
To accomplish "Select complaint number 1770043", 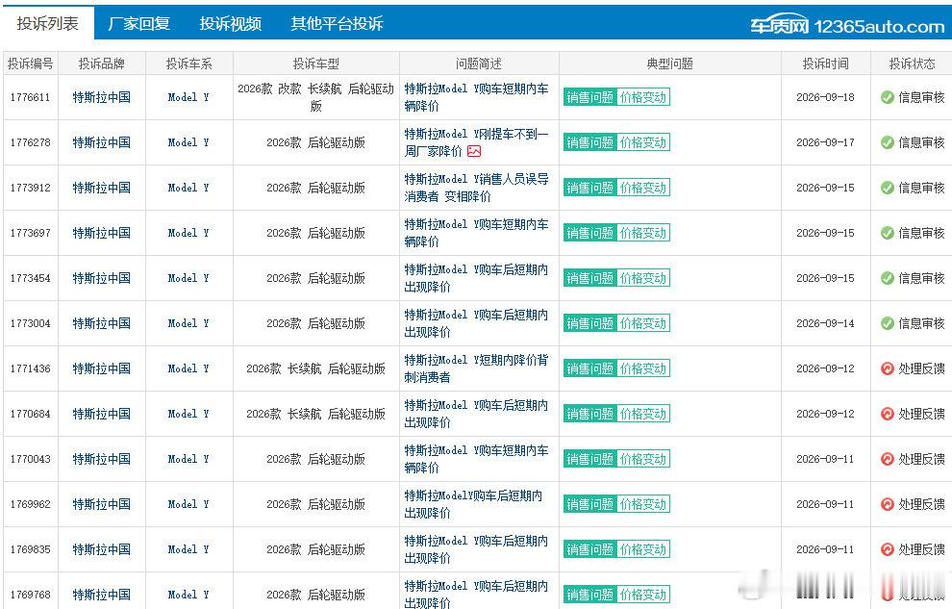I will point(31,459).
